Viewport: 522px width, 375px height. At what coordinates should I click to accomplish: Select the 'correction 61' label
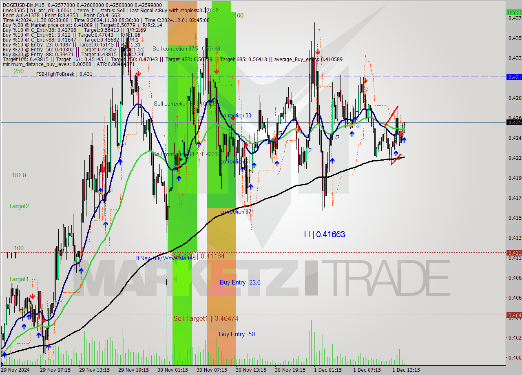[235, 161]
